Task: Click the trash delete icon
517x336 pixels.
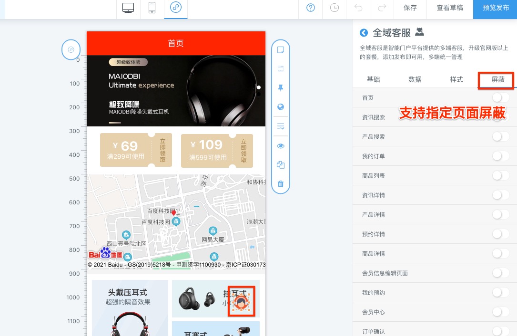Action: tap(281, 183)
